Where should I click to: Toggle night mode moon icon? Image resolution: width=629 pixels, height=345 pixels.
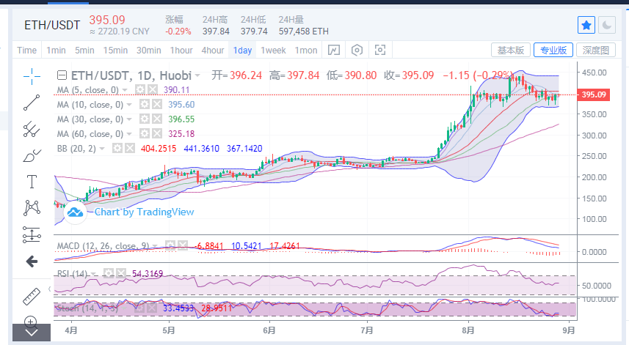607,25
